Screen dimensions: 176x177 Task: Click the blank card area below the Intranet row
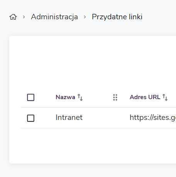tap(93, 145)
